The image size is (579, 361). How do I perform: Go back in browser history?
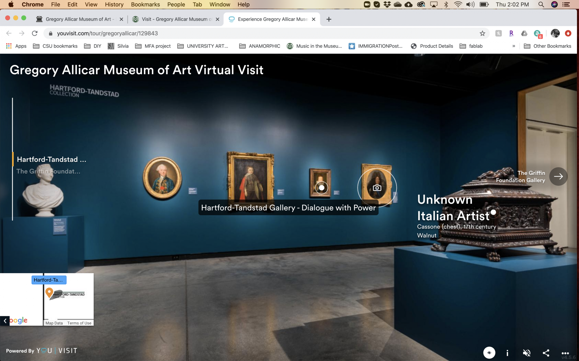[x=9, y=33]
